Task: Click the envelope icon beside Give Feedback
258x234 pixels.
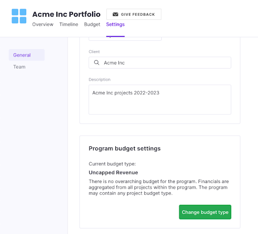Action: (x=115, y=14)
